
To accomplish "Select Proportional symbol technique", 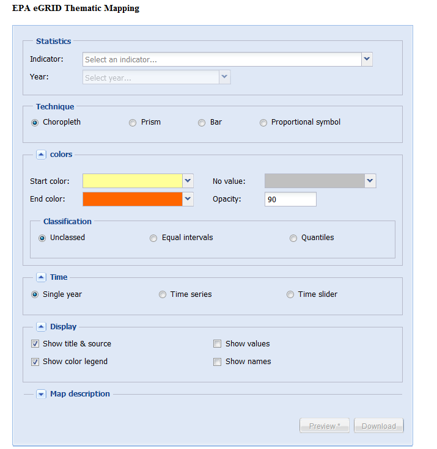I will pyautogui.click(x=263, y=123).
